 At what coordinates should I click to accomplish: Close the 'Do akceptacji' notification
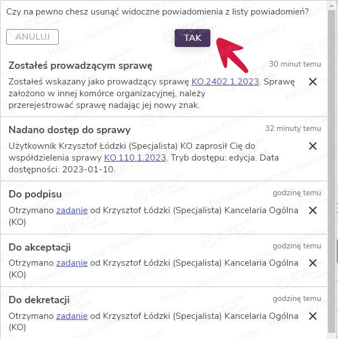click(x=313, y=263)
